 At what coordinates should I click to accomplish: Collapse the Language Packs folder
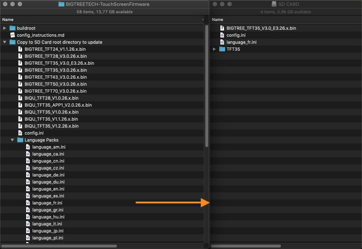(x=12, y=140)
